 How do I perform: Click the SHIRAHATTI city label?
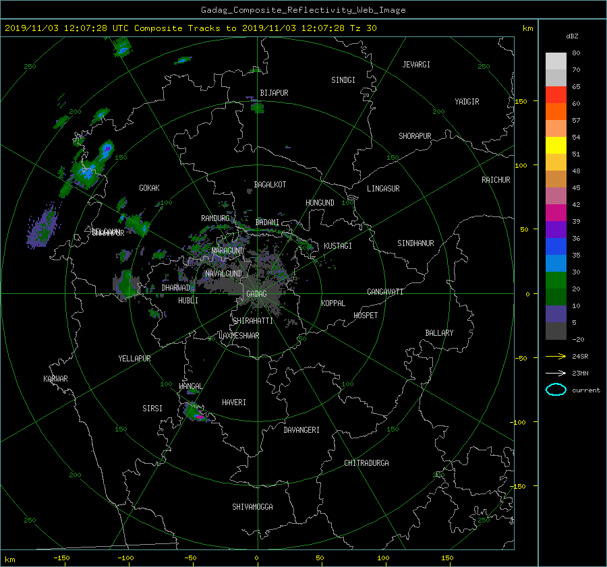(x=253, y=321)
